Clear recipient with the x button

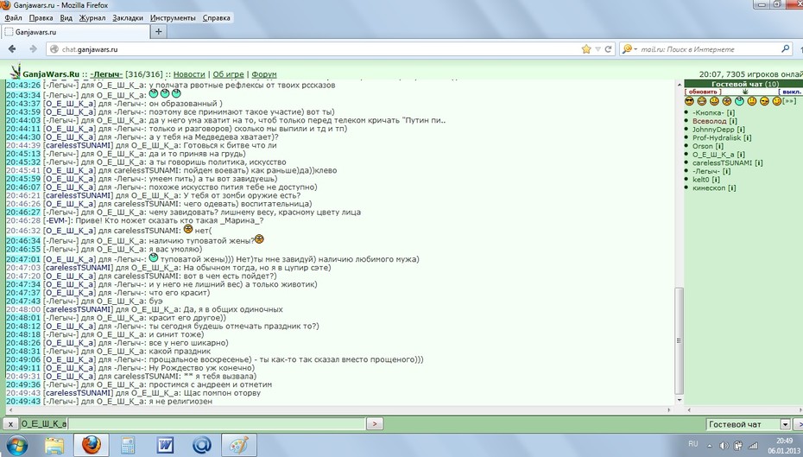tap(10, 423)
